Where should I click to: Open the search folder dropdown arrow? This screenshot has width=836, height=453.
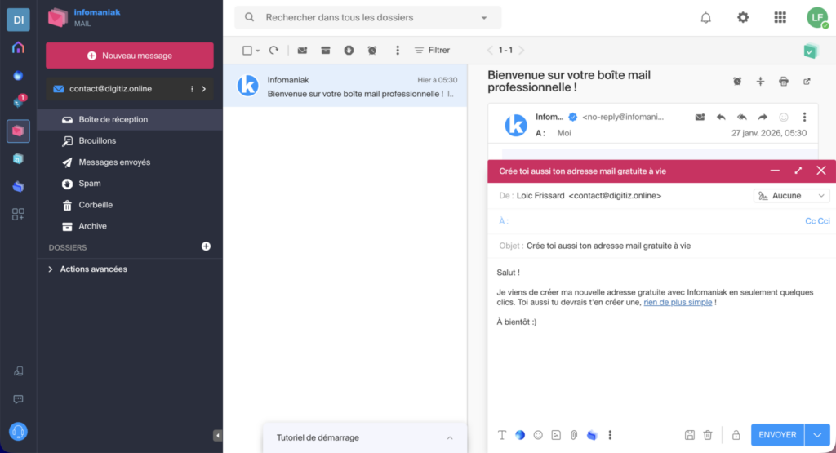coord(484,18)
